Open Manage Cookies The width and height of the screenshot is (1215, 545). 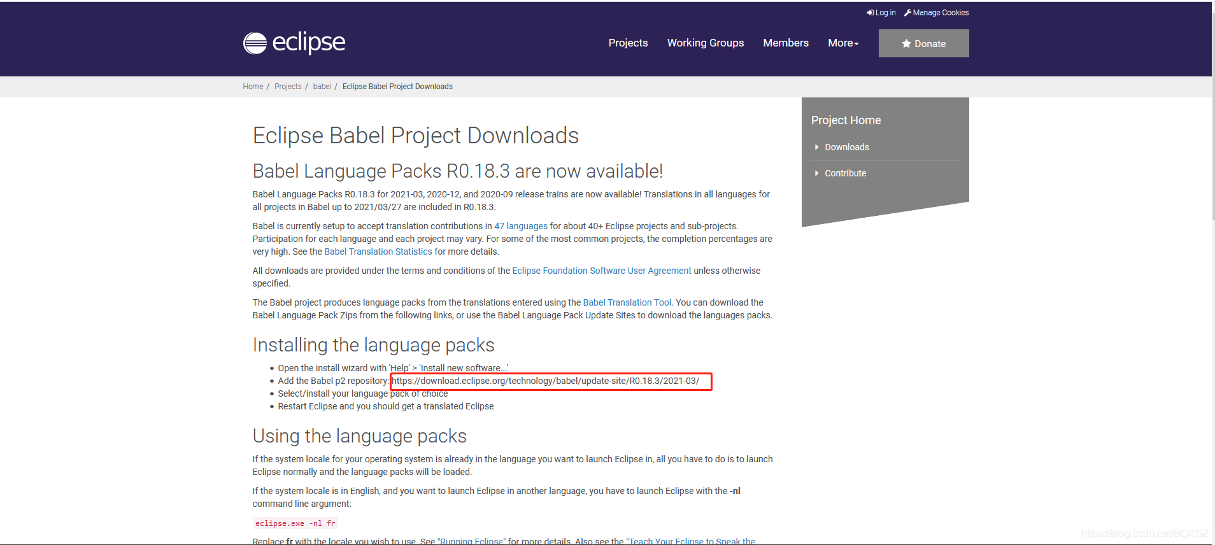(x=936, y=13)
